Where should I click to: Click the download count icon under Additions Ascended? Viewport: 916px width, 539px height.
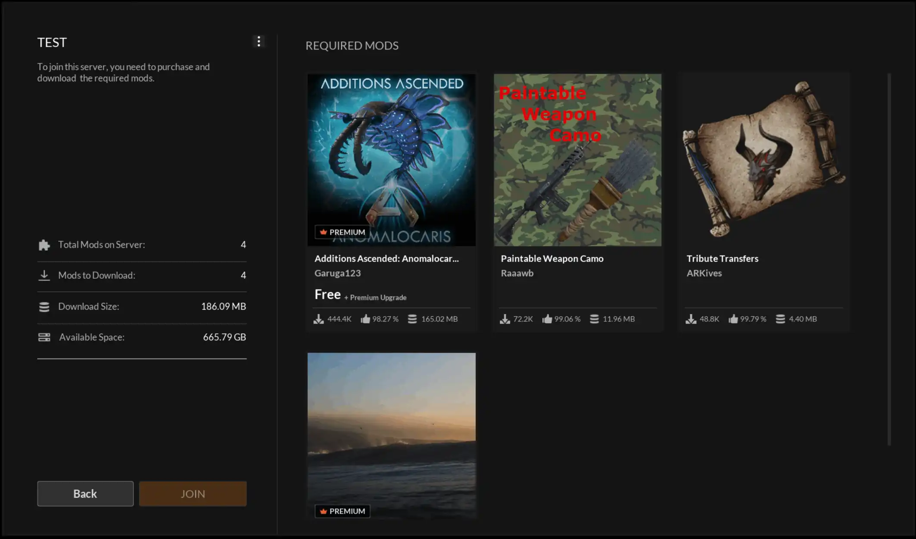318,319
